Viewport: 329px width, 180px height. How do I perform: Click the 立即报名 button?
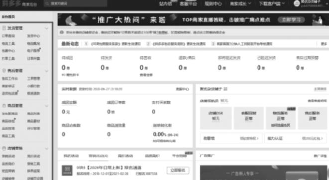[x=178, y=171]
